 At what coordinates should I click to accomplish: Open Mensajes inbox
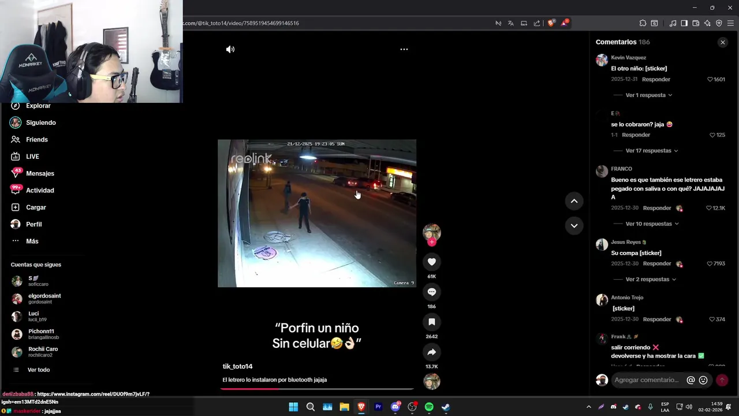[x=40, y=173]
